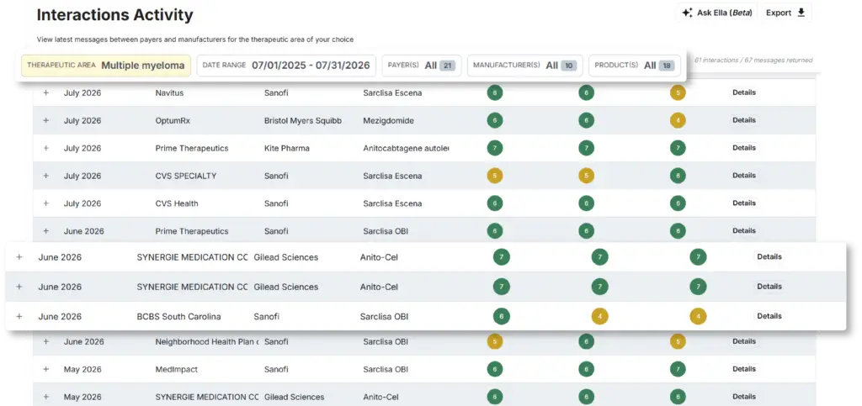Expand the MedImpact May 2026 row
The image size is (862, 406).
[x=46, y=369]
